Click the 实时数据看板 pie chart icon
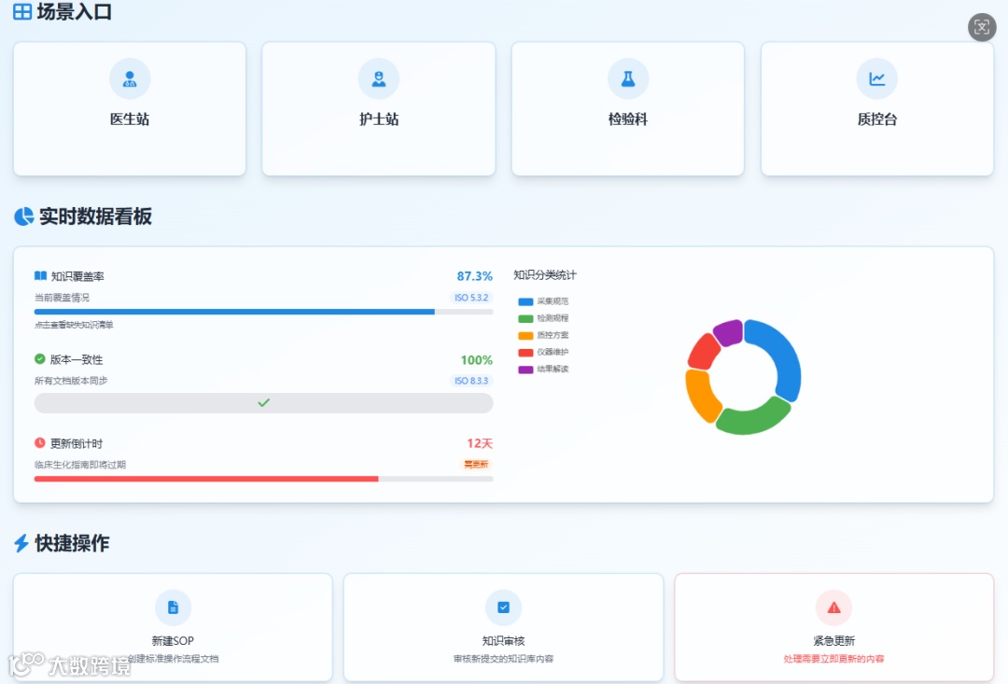Screen dimensions: 1008x684 (x=23, y=216)
